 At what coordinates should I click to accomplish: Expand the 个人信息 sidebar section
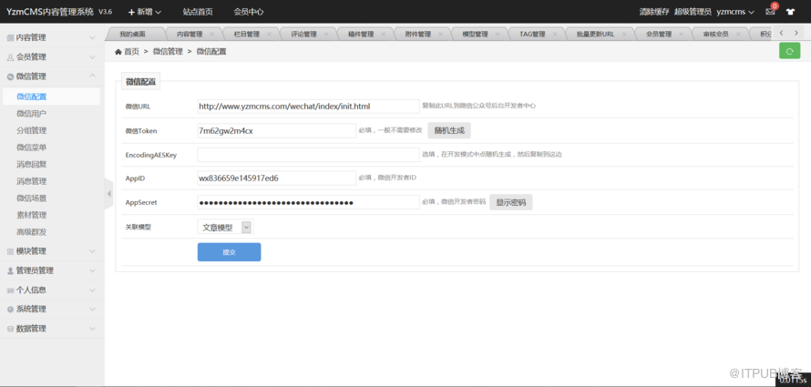[x=50, y=290]
